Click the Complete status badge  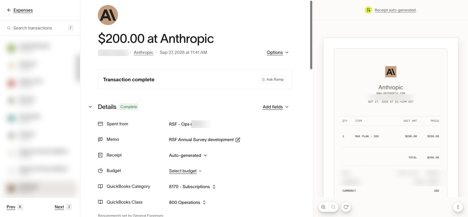point(129,107)
